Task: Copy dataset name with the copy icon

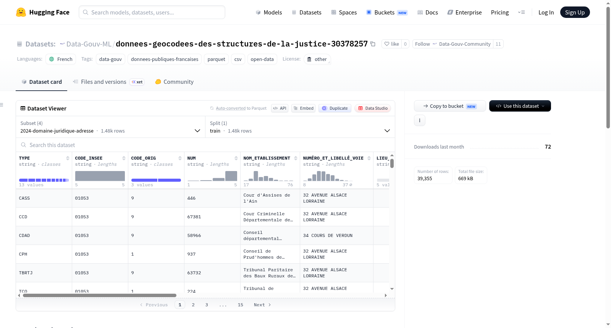Action: pos(373,44)
